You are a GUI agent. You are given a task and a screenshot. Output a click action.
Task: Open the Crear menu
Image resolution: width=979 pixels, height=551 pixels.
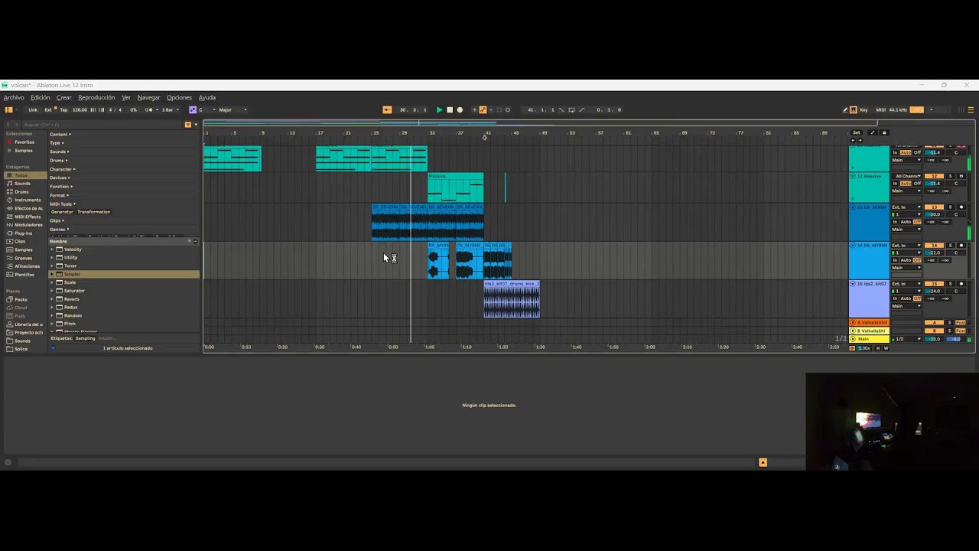coord(64,97)
